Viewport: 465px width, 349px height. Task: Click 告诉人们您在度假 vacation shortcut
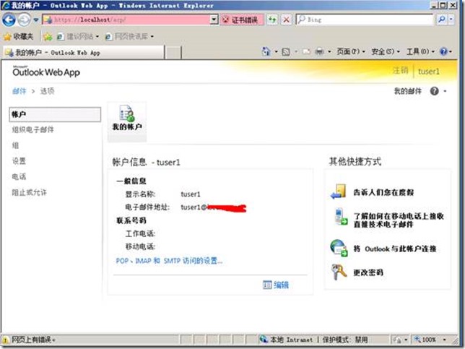(383, 192)
